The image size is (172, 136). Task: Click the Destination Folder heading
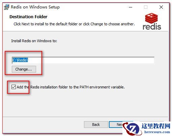point(28,17)
